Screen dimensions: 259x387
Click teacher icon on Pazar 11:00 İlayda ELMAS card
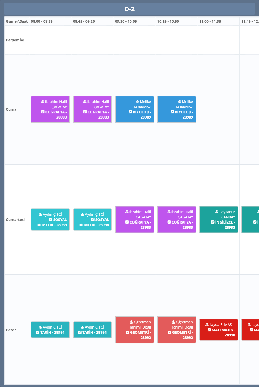[x=207, y=325]
